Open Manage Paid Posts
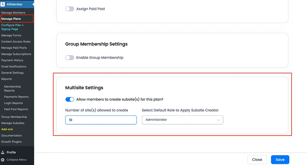Viewport: 307px width, 165px height. tap(14, 48)
